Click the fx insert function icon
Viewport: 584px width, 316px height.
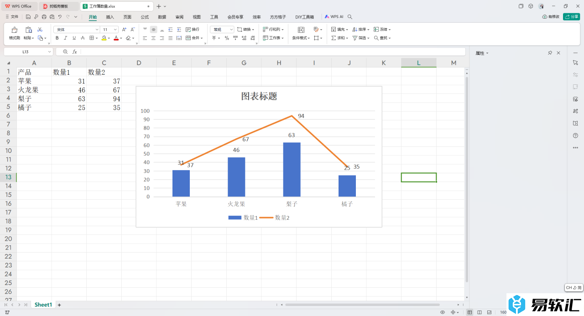click(75, 52)
